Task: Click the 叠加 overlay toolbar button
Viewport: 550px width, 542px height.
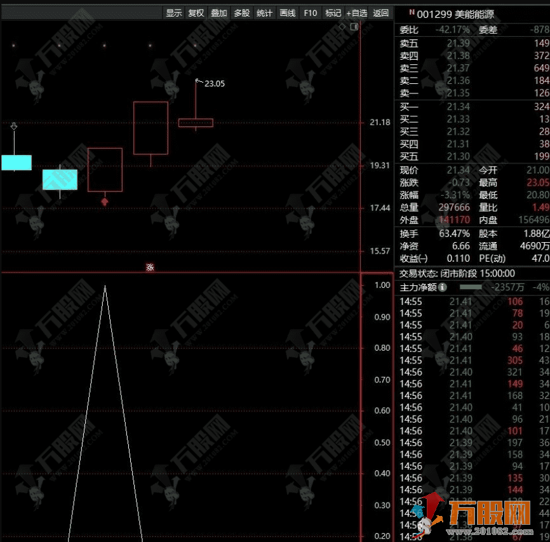Action: coord(219,13)
